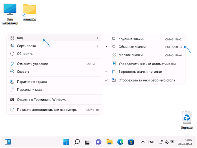Image resolution: width=197 pixels, height=148 pixels.
Task: Launch Microsoft Edge from the taskbar
Action: (120, 142)
